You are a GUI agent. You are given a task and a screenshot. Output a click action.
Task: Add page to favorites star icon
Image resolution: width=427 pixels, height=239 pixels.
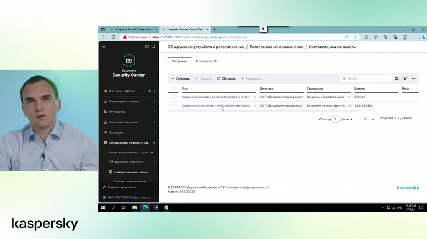[355, 37]
